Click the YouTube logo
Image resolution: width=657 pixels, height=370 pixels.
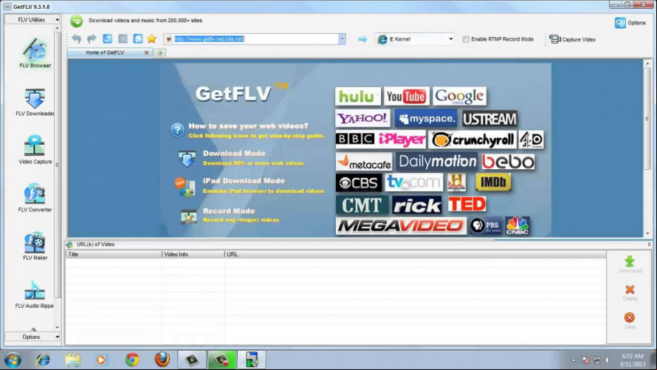[407, 96]
